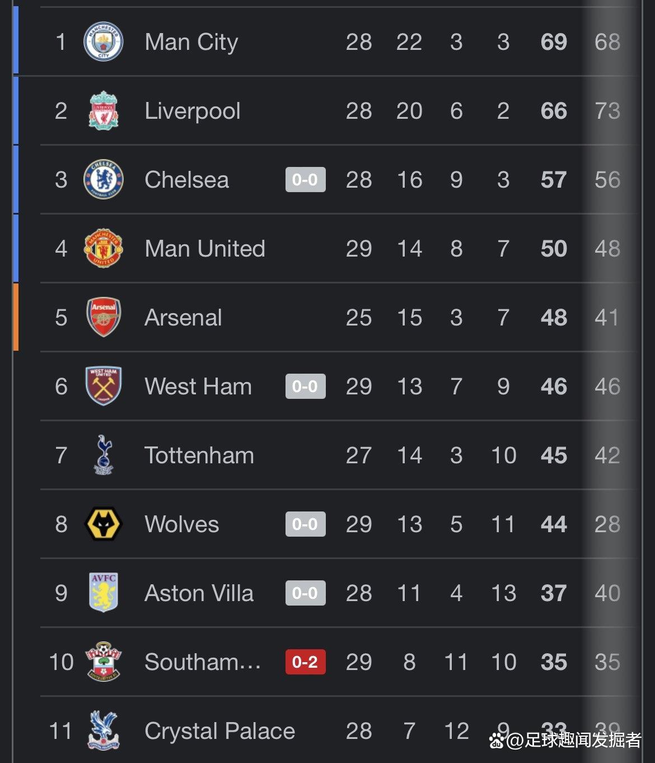This screenshot has height=763, width=655.
Task: Click the Wolves wolf-head logo
Action: pyautogui.click(x=104, y=524)
